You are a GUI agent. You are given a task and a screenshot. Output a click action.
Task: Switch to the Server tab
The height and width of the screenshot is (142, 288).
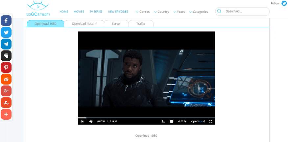pos(116,24)
